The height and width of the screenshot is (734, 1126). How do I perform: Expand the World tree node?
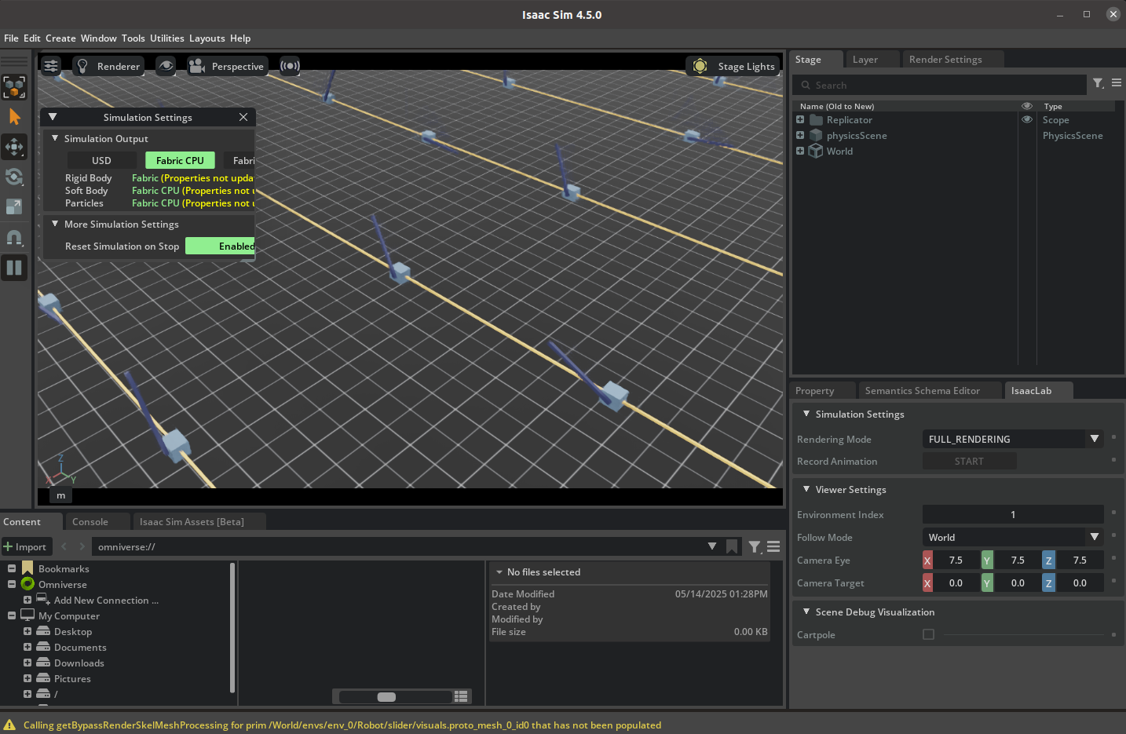click(800, 151)
